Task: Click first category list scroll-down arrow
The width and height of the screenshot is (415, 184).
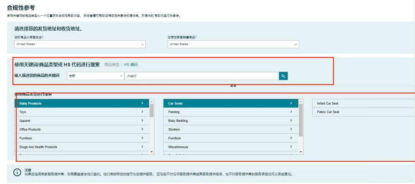Action: pos(152,152)
